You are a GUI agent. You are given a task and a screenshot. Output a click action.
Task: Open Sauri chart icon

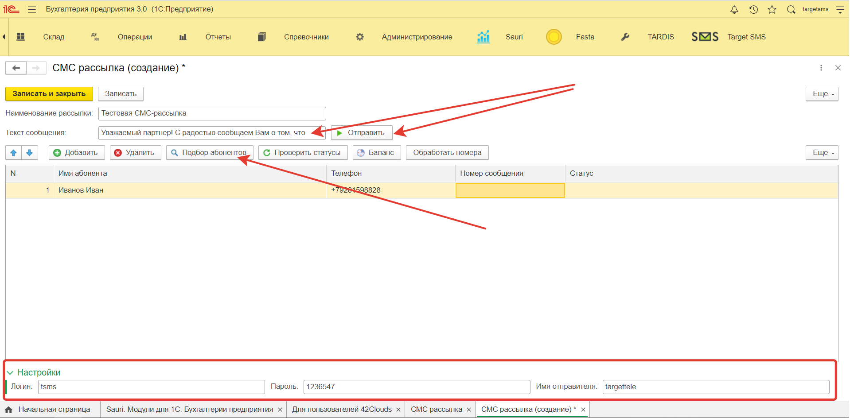(x=483, y=37)
